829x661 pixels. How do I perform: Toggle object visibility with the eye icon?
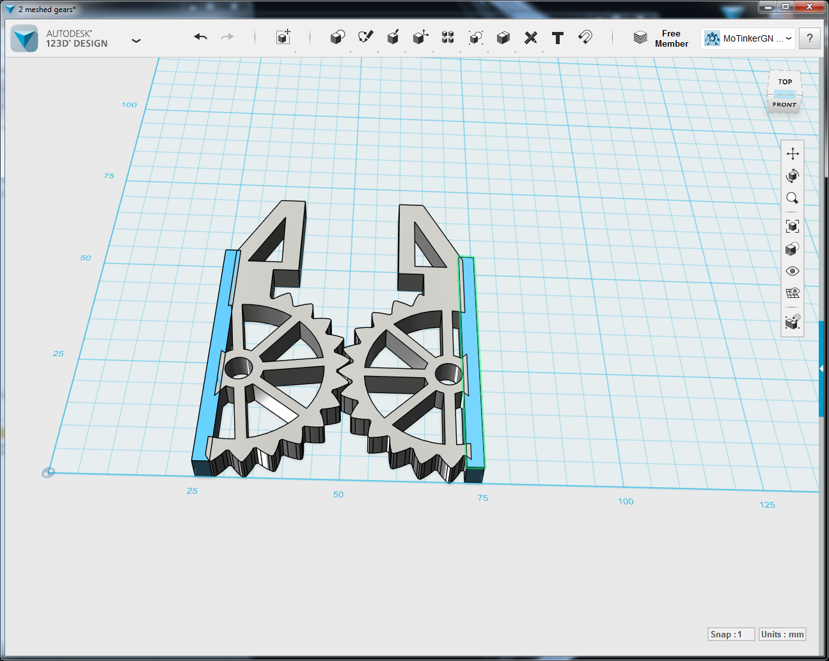pyautogui.click(x=792, y=271)
